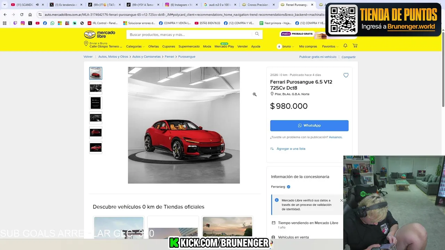
Task: Close the Mercado Libre verification notice
Action: click(341, 200)
